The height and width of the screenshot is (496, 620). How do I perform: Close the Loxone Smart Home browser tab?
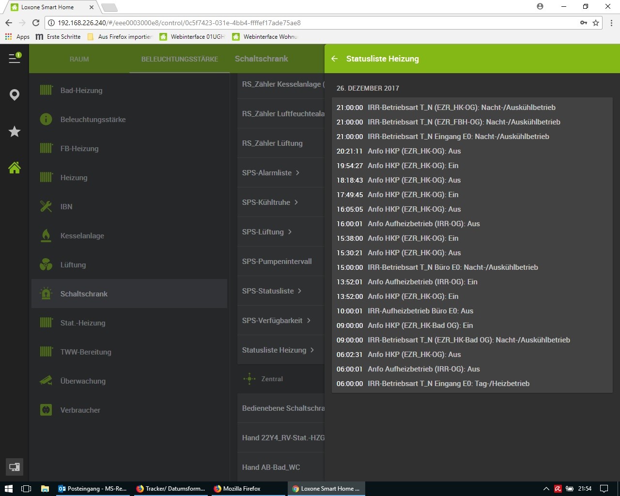tap(92, 7)
